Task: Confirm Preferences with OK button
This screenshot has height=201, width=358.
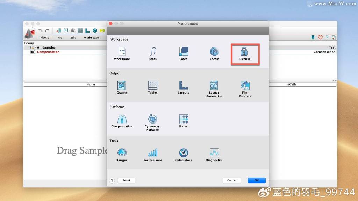Action: [257, 180]
